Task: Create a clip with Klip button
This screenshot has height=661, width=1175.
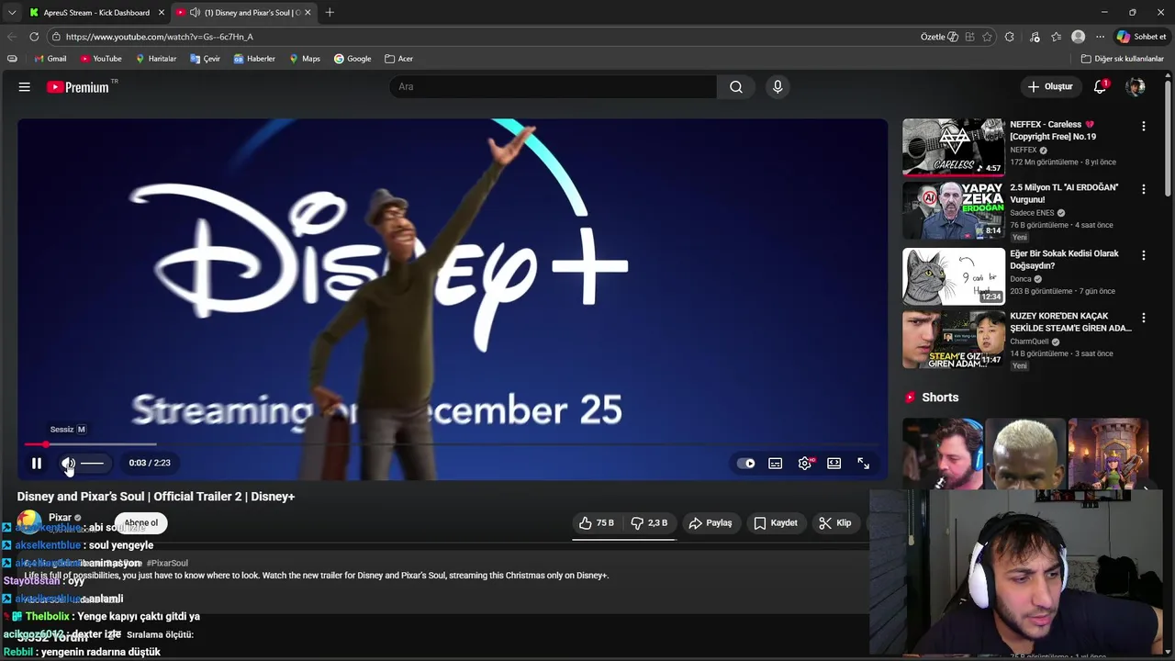Action: [835, 523]
